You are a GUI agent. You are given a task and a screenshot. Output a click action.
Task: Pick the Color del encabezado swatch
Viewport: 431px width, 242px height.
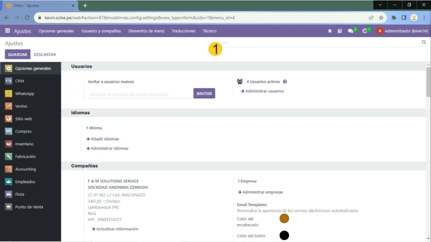pos(285,218)
